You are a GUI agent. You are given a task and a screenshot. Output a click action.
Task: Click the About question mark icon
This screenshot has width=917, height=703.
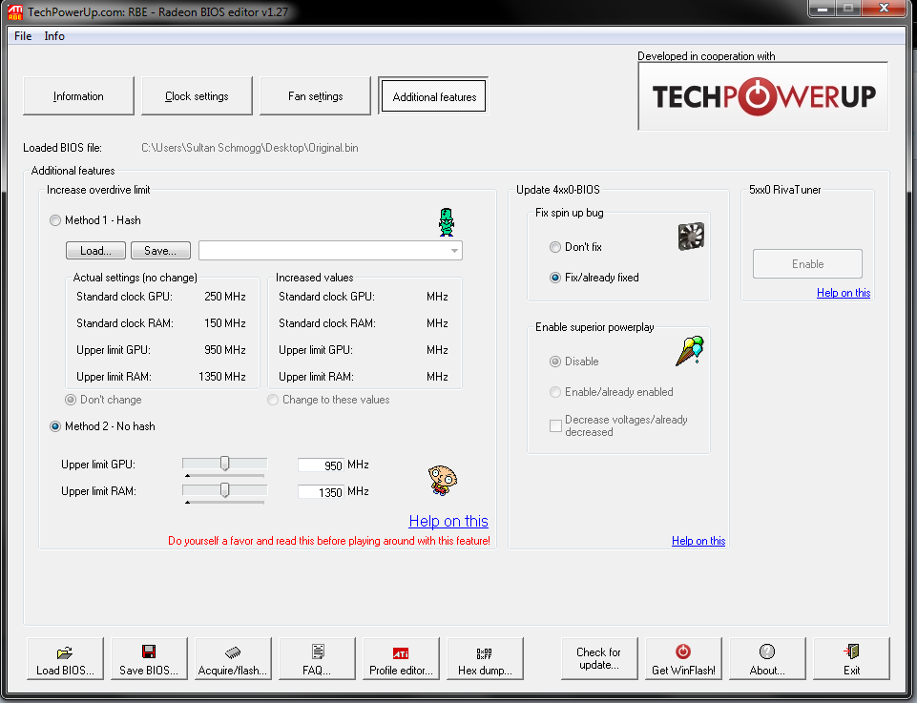[x=766, y=651]
